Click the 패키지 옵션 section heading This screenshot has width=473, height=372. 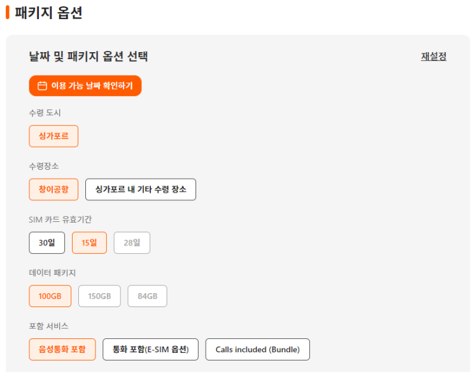tap(48, 12)
